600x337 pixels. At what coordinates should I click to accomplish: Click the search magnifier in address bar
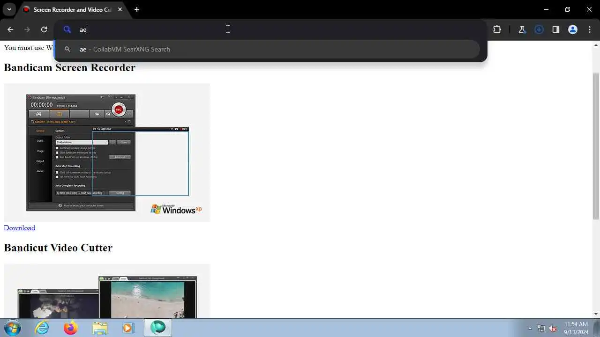(67, 29)
